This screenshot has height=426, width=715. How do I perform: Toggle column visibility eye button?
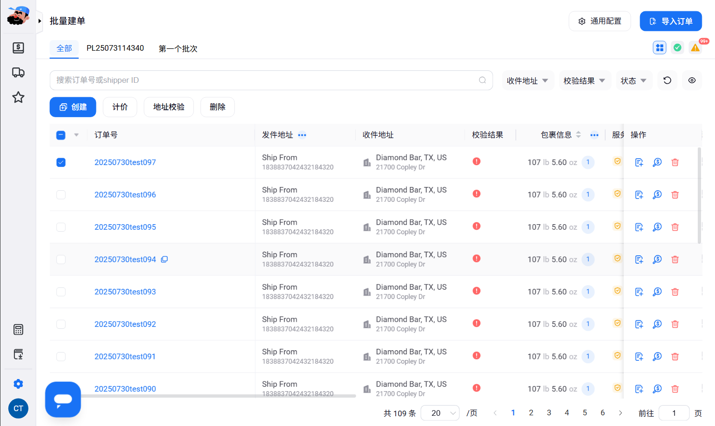(692, 80)
